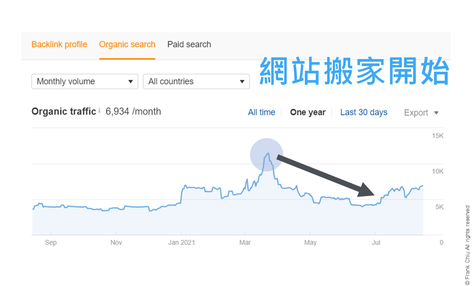Switch to the Paid search tab
Viewport: 472px width, 286px height.
click(x=189, y=44)
